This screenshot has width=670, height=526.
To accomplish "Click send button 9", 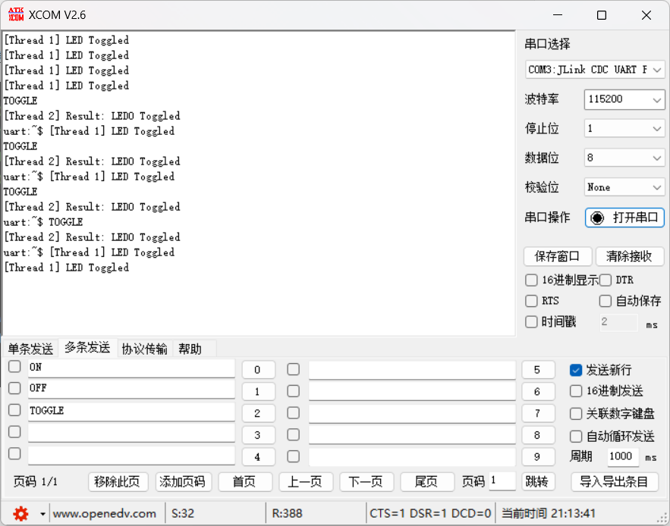I will [x=538, y=457].
